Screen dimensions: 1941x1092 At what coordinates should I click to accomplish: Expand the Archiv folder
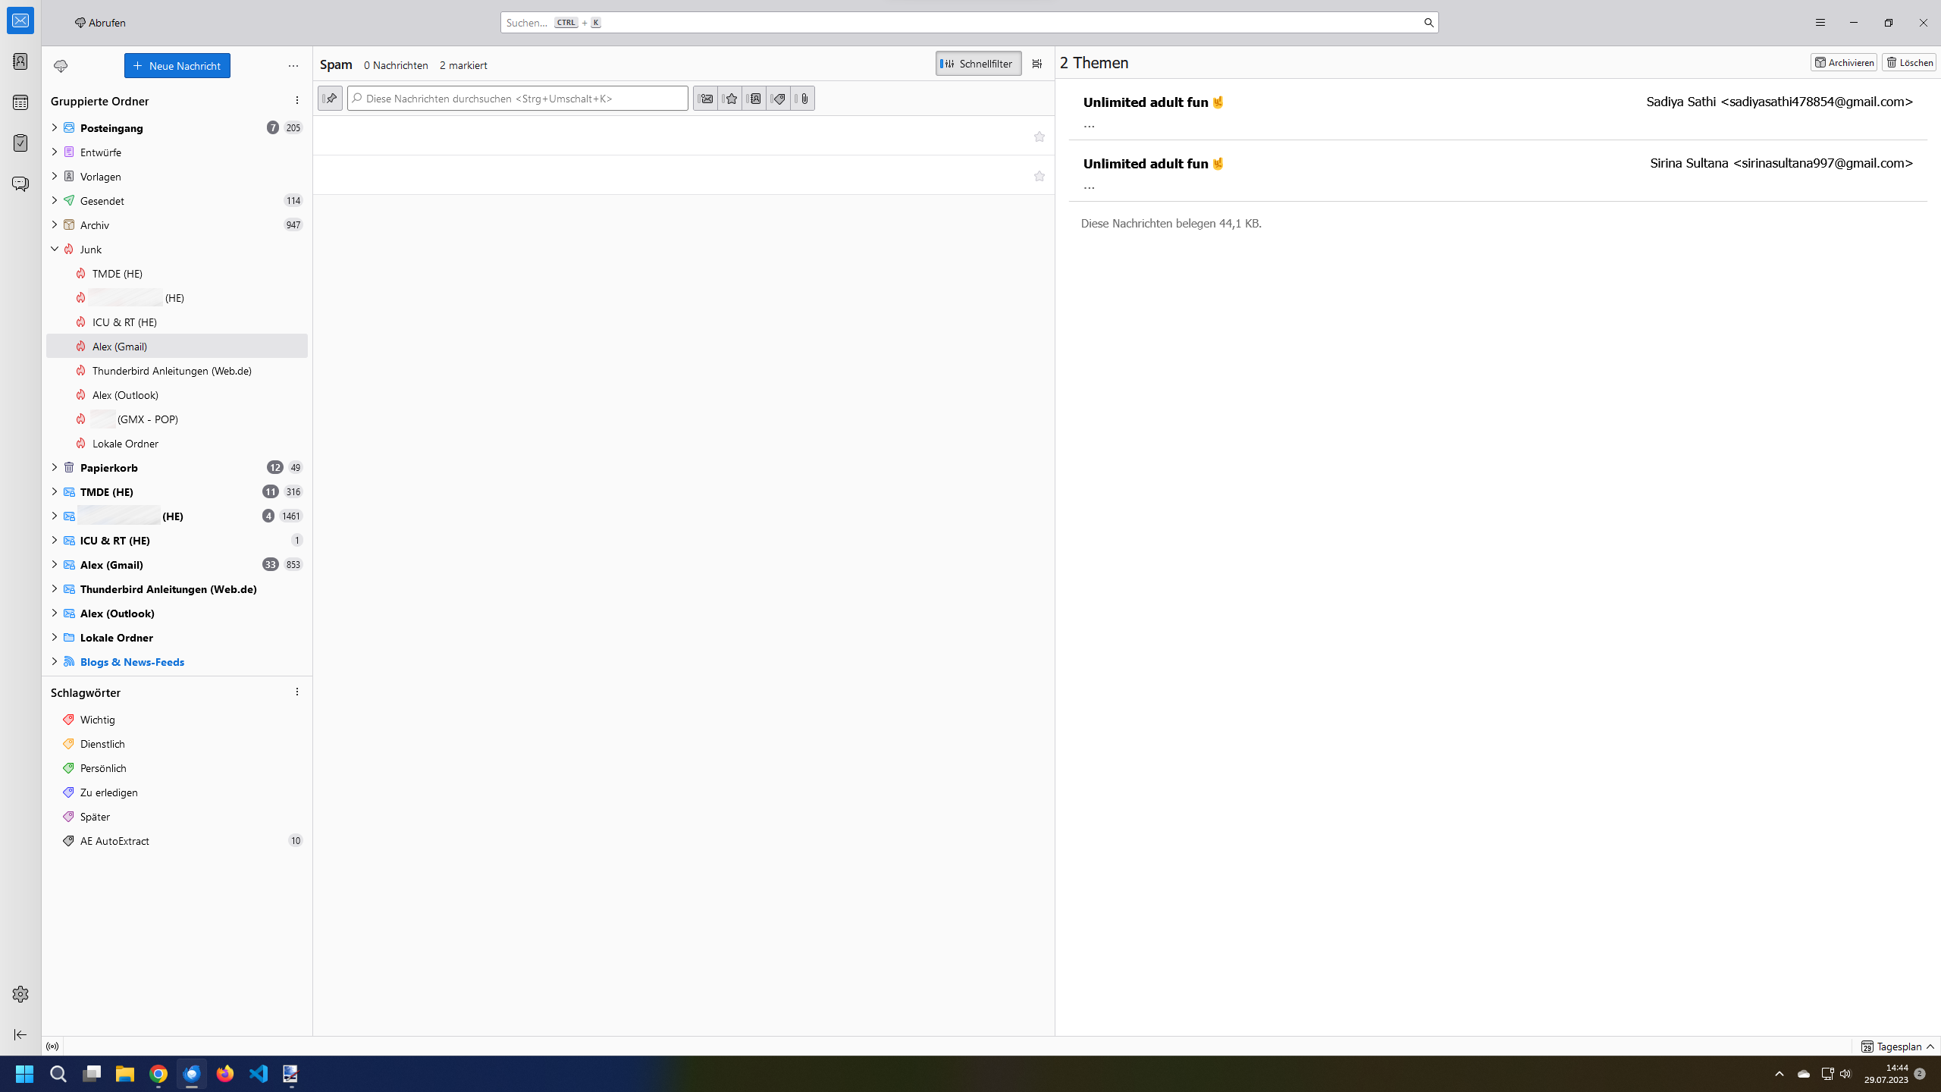pos(54,224)
